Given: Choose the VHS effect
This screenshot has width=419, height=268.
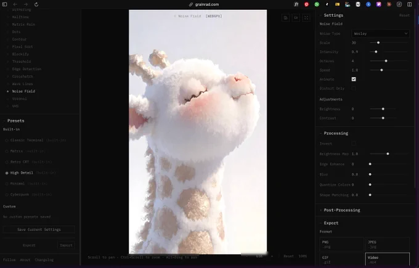Looking at the screenshot, I should pyautogui.click(x=15, y=106).
